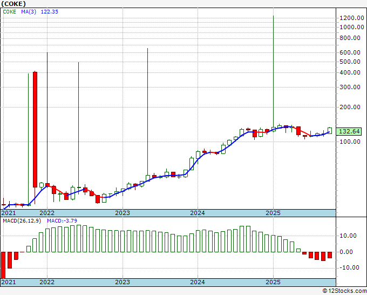Click the 12Stocks.com copyright link

344,291
